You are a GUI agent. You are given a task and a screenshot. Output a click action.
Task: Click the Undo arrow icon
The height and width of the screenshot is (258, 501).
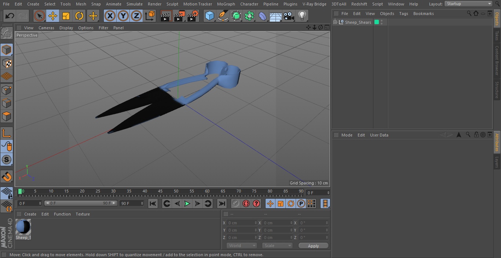point(10,16)
